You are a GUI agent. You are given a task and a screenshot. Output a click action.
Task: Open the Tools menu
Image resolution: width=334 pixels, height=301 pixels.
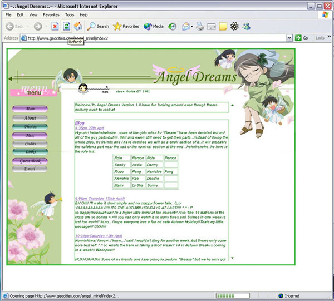pos(70,14)
